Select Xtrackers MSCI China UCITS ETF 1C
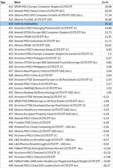 tap(58, 135)
